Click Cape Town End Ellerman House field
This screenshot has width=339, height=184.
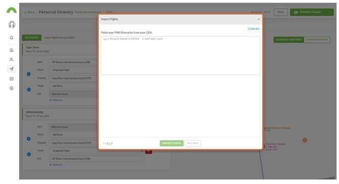(x=73, y=94)
